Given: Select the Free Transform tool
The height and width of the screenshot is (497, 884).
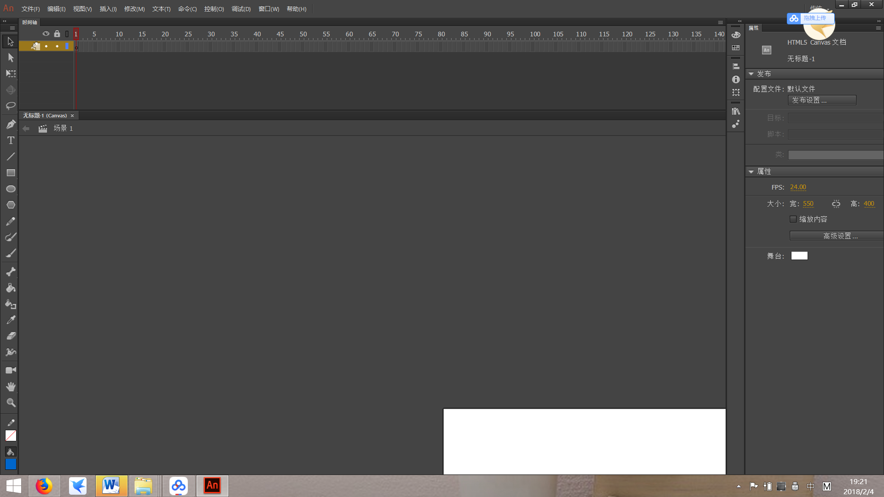Looking at the screenshot, I should click(11, 74).
